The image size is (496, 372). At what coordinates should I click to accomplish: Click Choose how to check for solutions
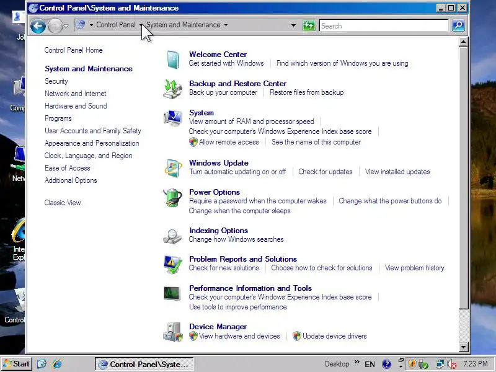(322, 268)
